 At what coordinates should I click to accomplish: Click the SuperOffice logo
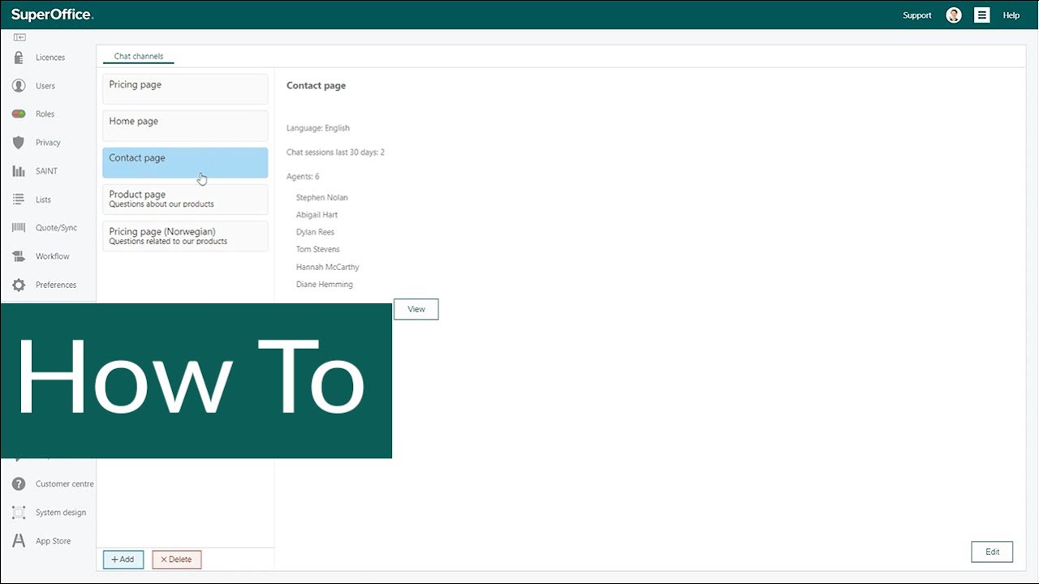tap(53, 15)
